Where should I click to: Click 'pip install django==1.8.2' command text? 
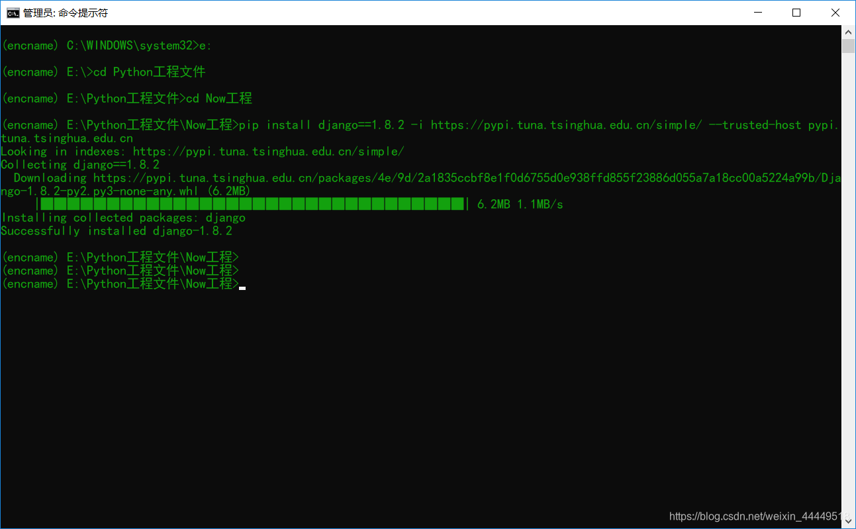(321, 124)
